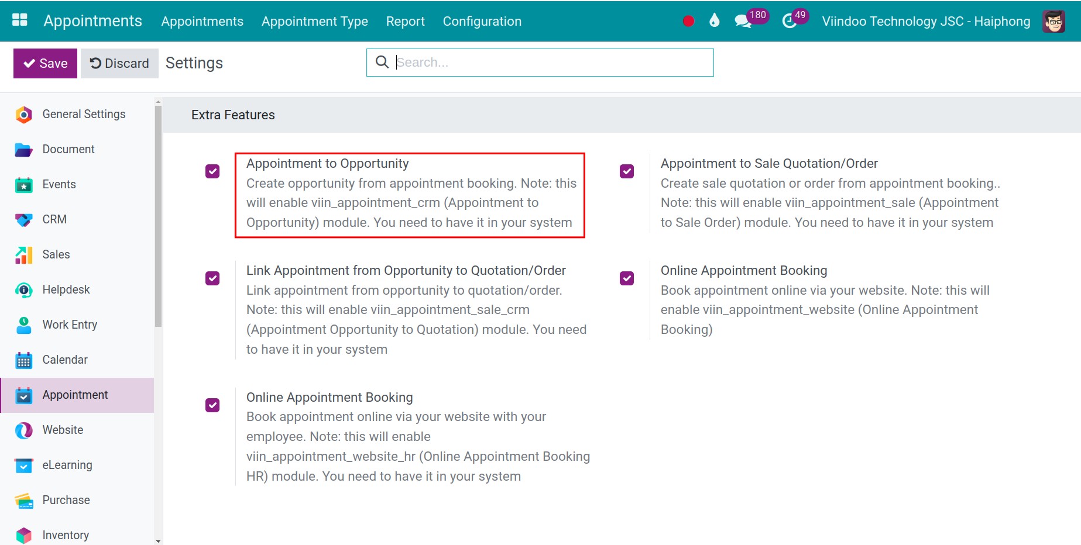This screenshot has width=1081, height=545.
Task: Open the Appointment Type menu
Action: [314, 21]
